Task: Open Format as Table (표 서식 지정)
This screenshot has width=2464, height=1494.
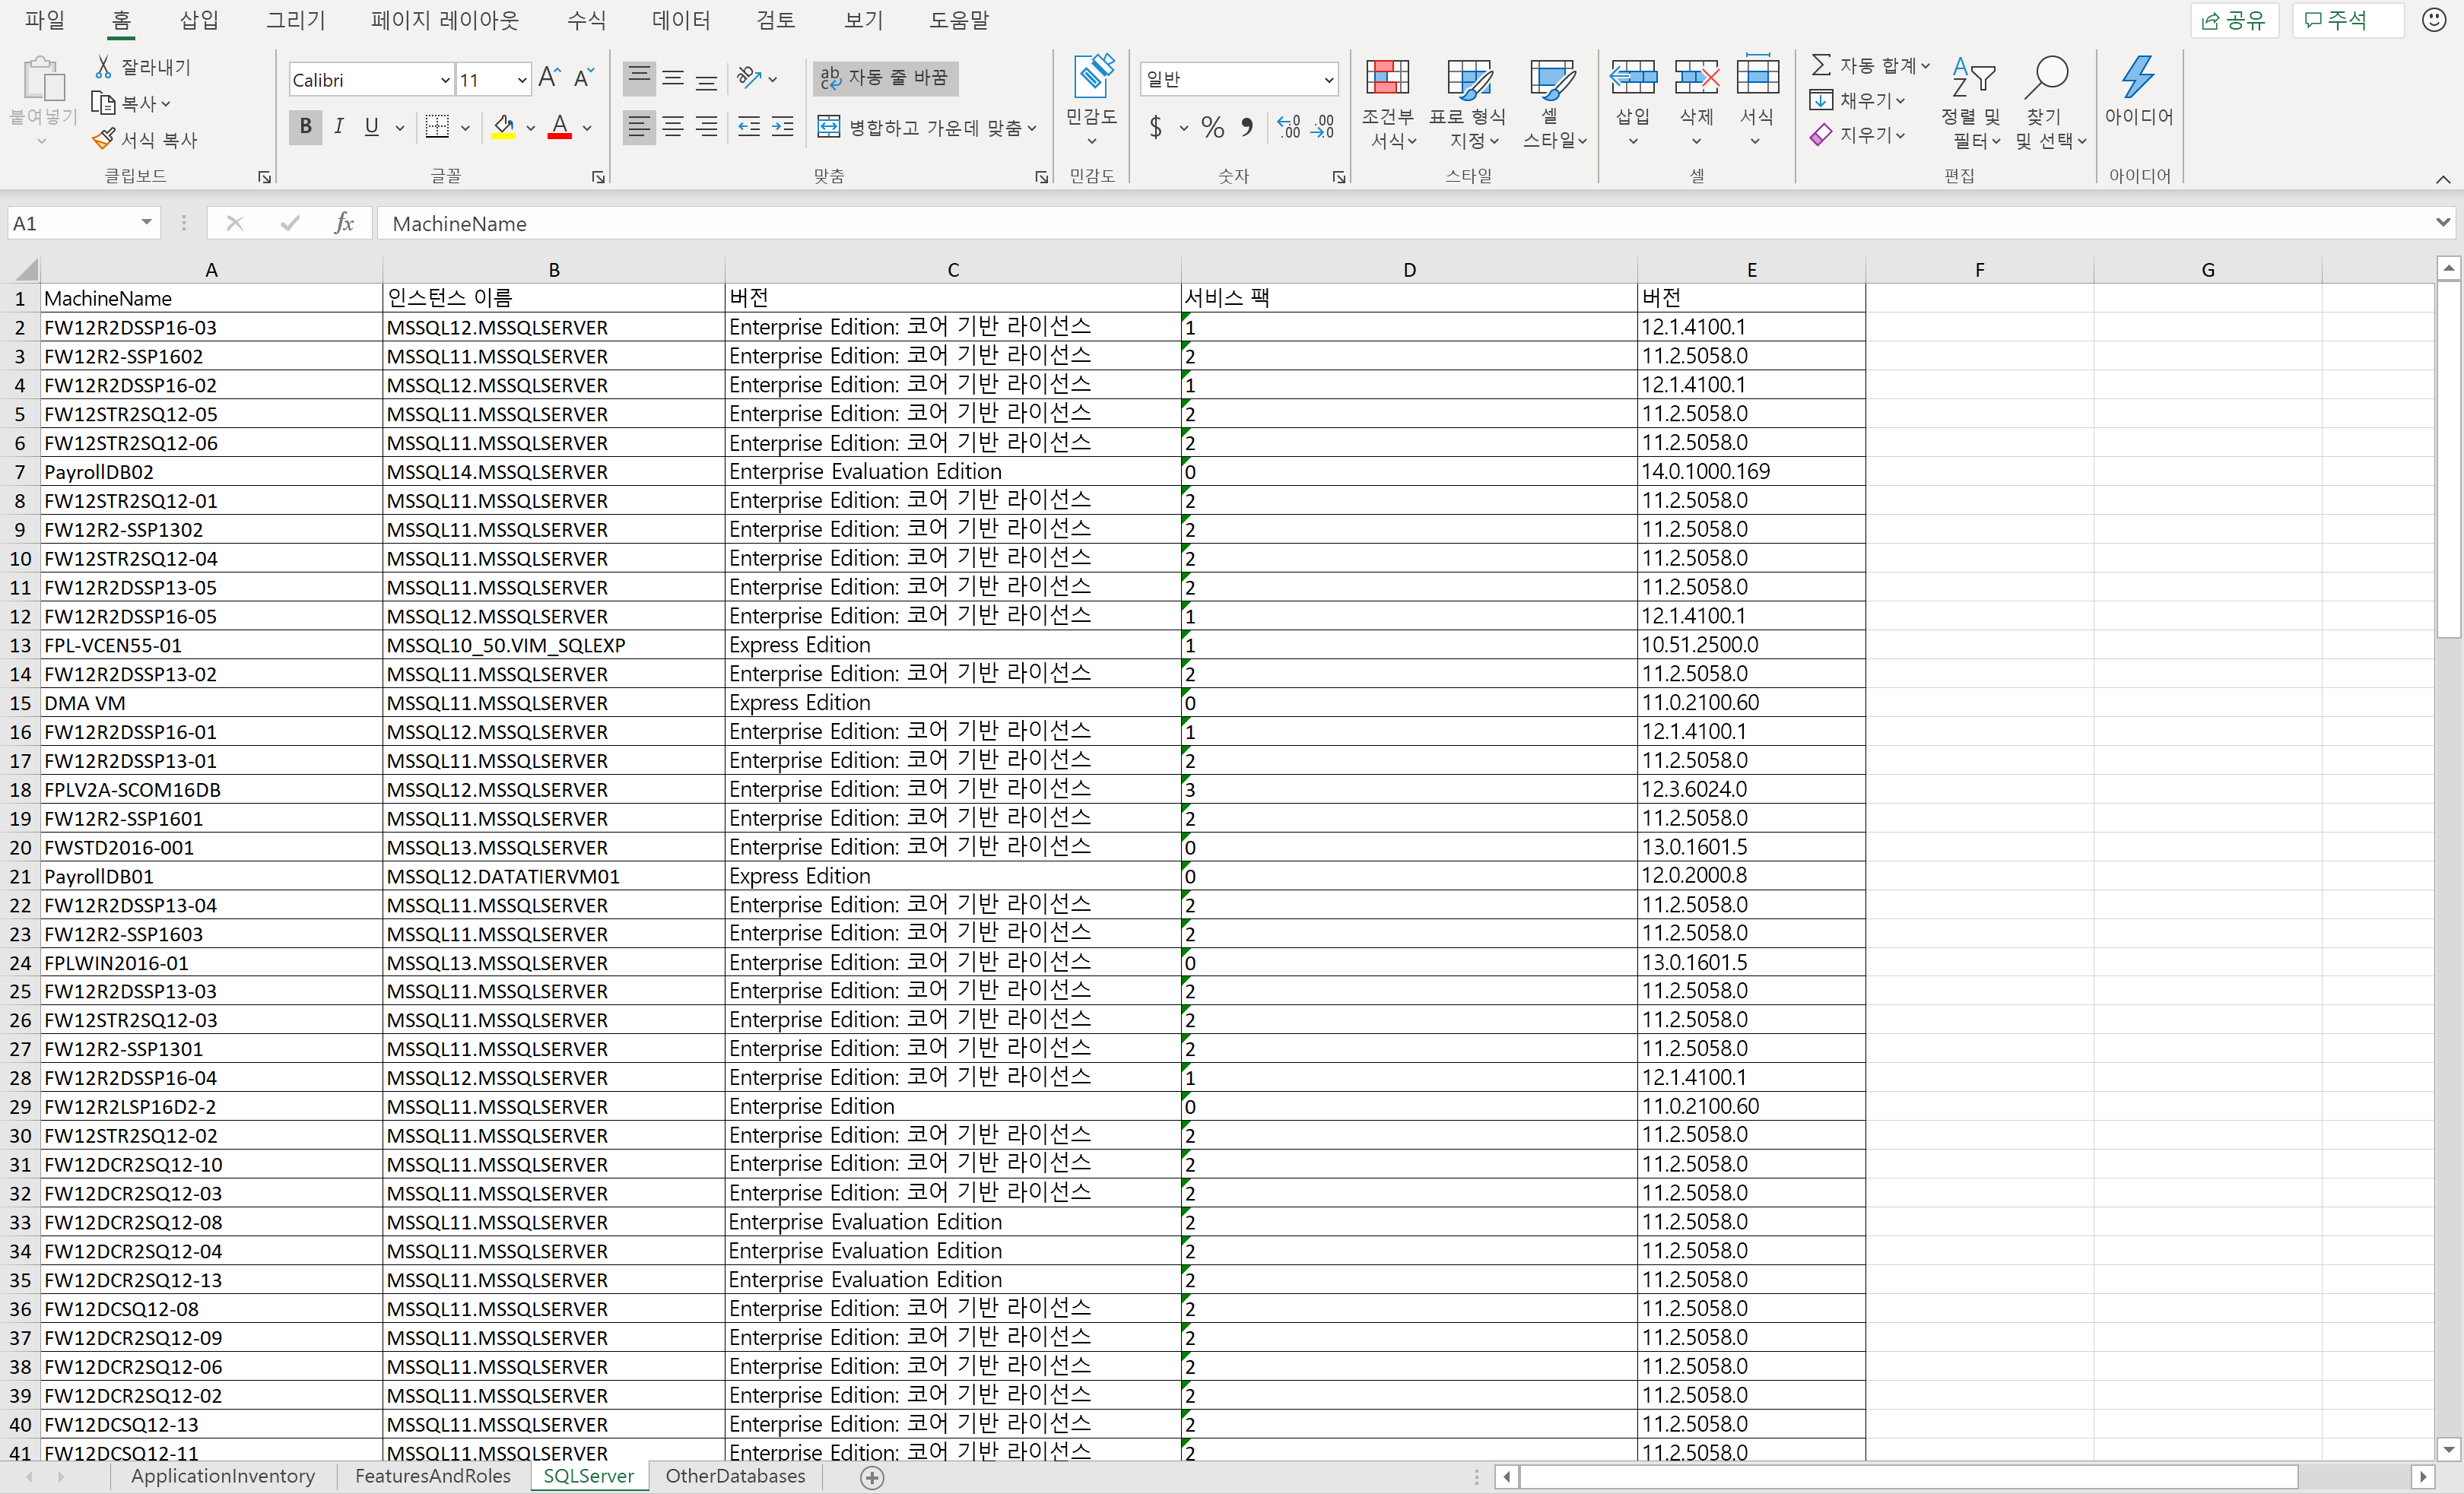Action: coord(1468,103)
